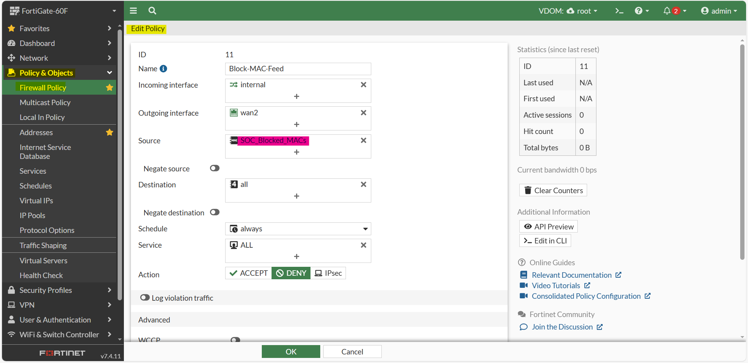Remove SOC_Blocked_MACs from Source
748x363 pixels.
(363, 140)
